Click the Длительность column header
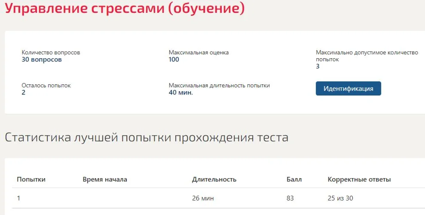 click(x=214, y=179)
